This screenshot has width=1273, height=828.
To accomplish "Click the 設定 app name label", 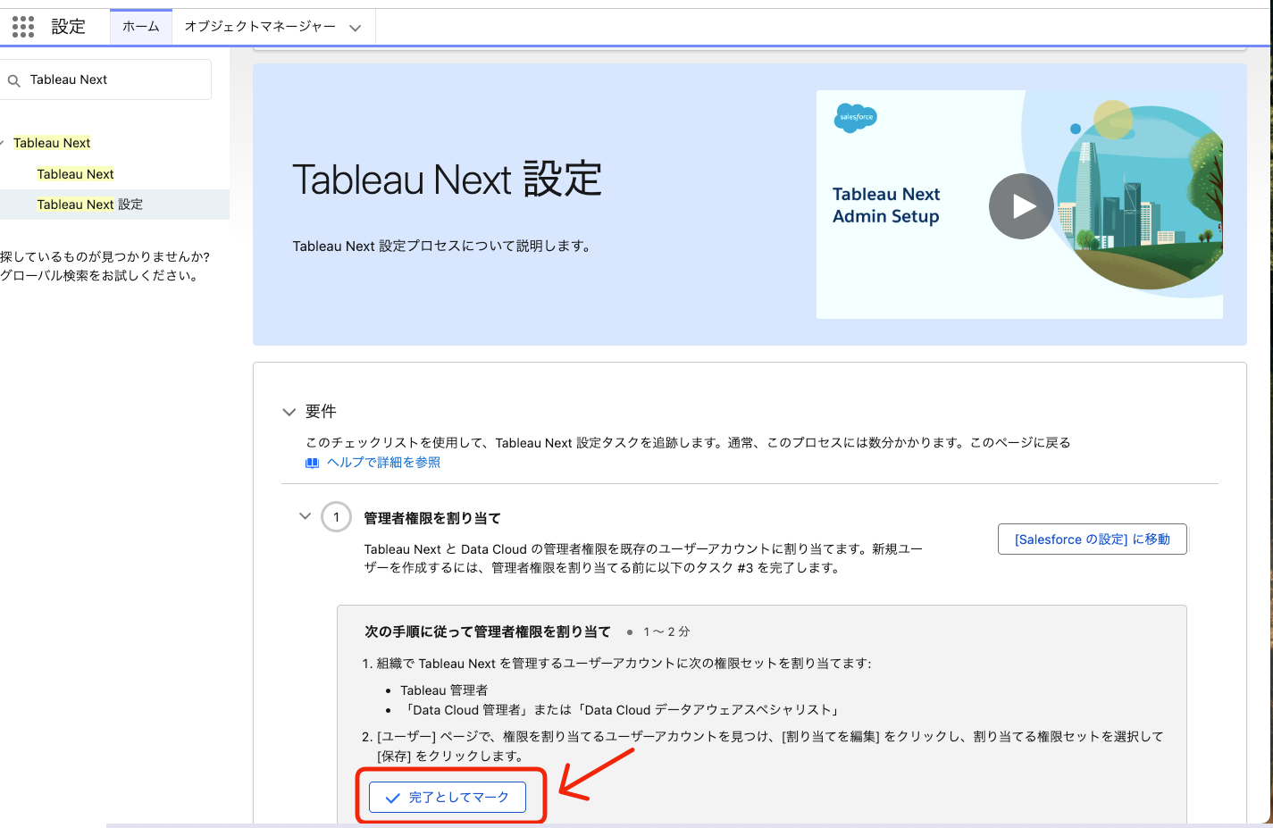I will (x=68, y=27).
